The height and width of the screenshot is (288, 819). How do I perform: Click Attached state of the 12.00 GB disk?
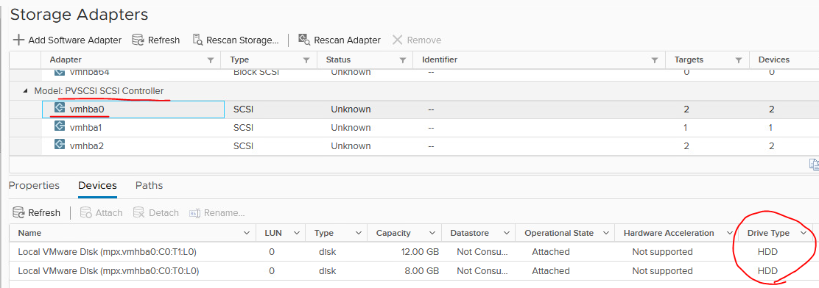[x=550, y=252]
